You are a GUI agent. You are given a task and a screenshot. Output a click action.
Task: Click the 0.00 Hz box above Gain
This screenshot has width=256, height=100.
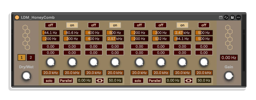tap(229, 58)
